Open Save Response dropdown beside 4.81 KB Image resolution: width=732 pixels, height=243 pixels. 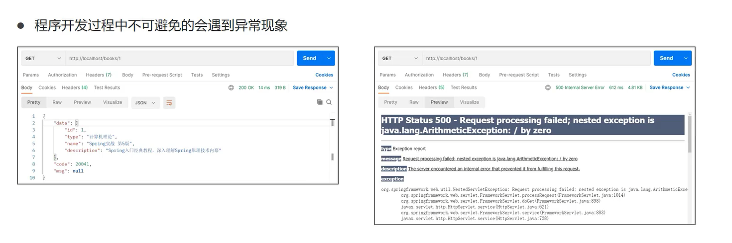670,87
